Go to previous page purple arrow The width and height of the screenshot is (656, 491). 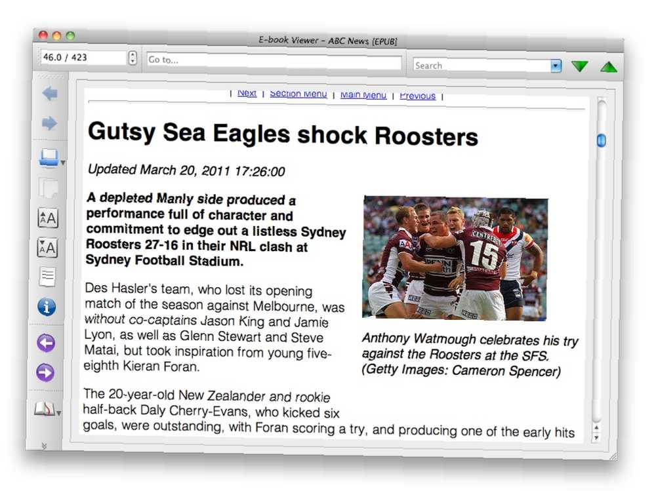coord(46,343)
